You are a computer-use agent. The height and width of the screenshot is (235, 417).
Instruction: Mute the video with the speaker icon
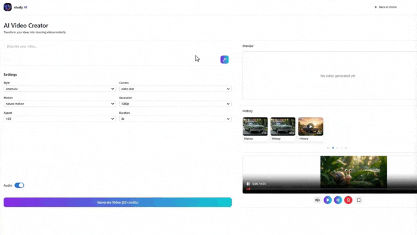click(x=318, y=200)
